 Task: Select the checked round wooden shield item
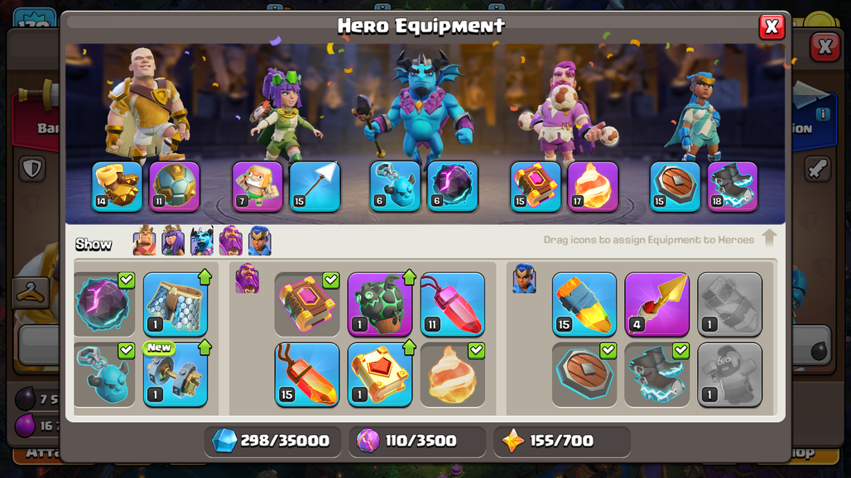584,375
